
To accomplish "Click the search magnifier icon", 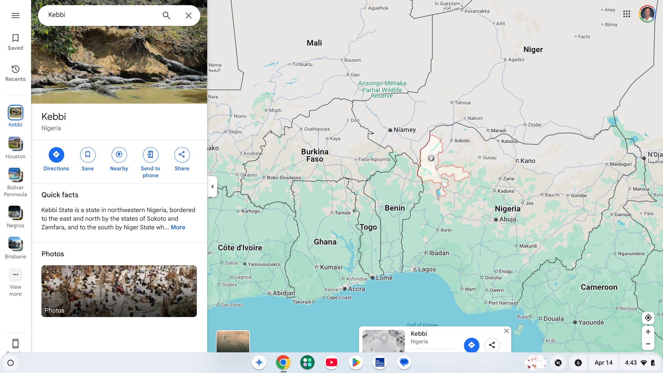I will point(166,16).
